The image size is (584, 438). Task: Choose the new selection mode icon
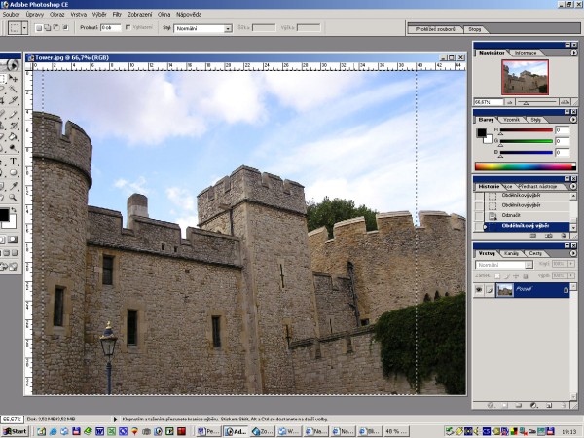pos(37,29)
